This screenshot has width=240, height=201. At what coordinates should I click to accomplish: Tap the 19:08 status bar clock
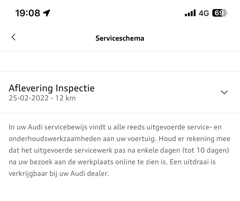(28, 13)
